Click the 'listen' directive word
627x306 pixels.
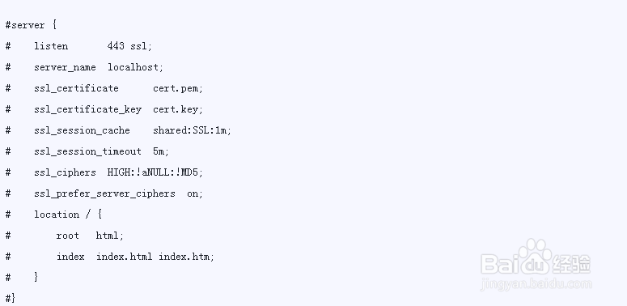[x=51, y=46]
